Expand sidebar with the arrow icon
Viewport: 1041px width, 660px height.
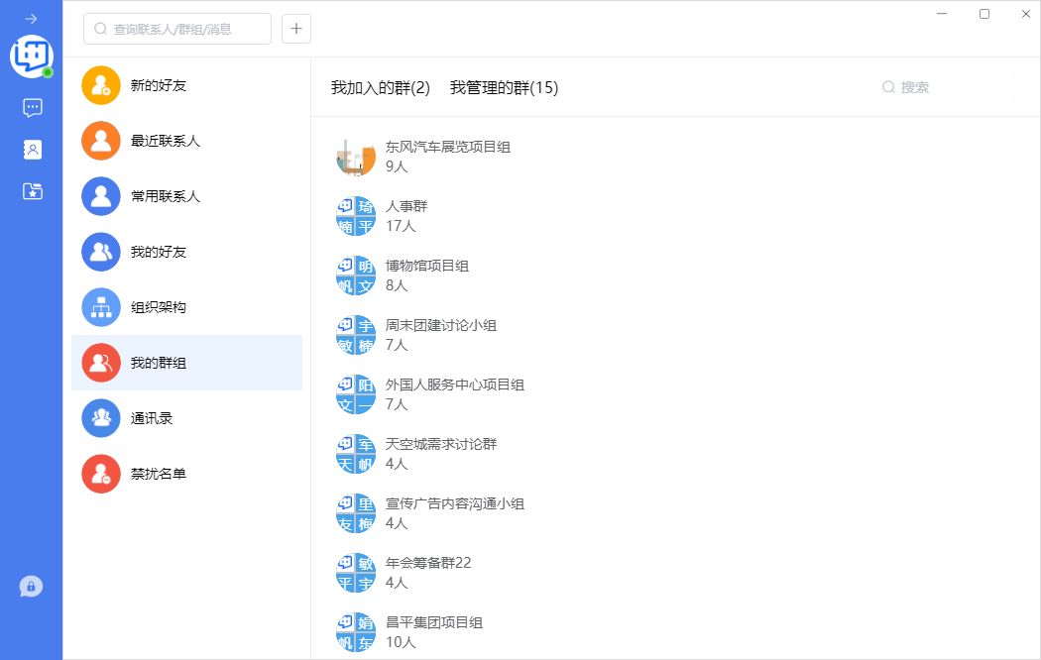31,19
